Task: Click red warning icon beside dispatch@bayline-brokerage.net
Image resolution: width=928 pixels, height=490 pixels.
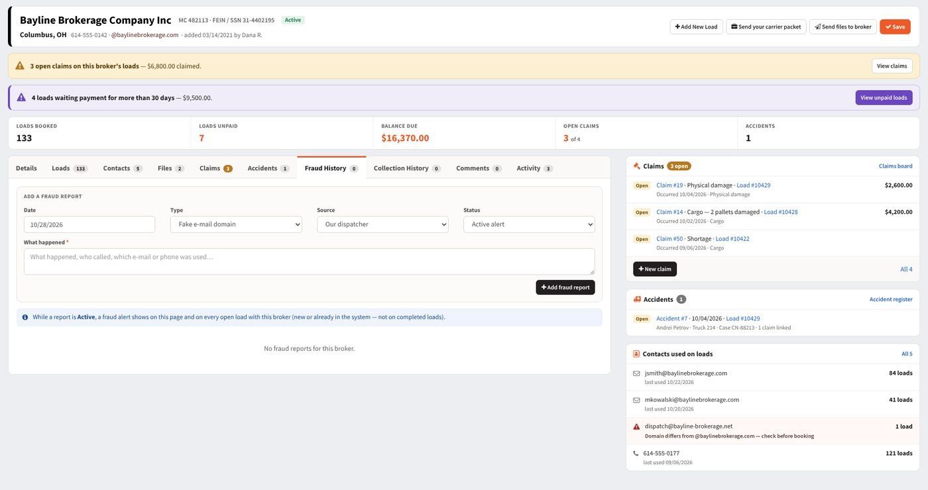Action: click(636, 426)
